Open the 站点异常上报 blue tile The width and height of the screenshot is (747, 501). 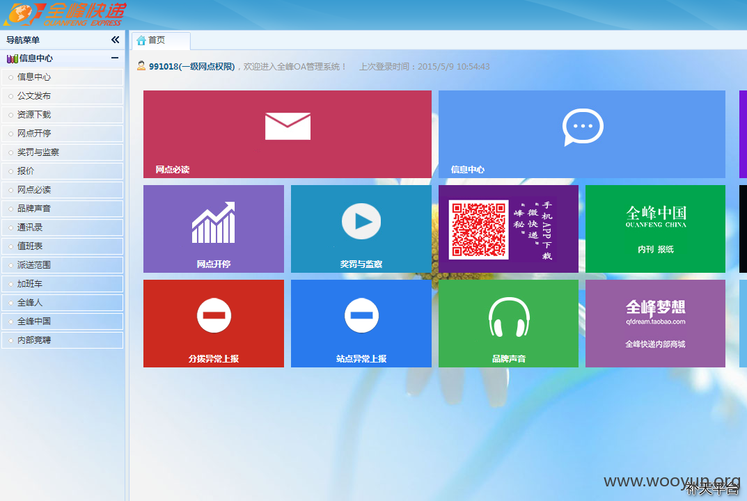pos(361,324)
